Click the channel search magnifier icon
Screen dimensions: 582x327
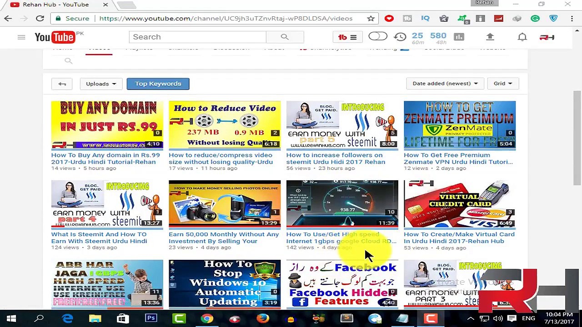68,61
